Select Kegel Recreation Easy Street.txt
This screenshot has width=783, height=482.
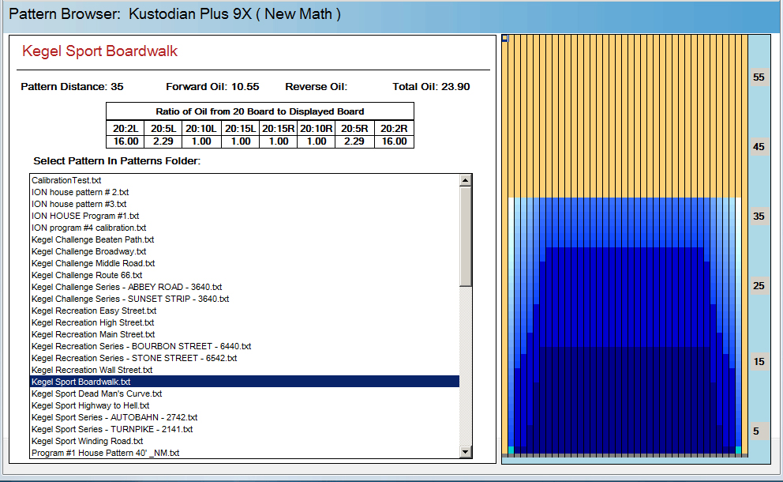94,311
